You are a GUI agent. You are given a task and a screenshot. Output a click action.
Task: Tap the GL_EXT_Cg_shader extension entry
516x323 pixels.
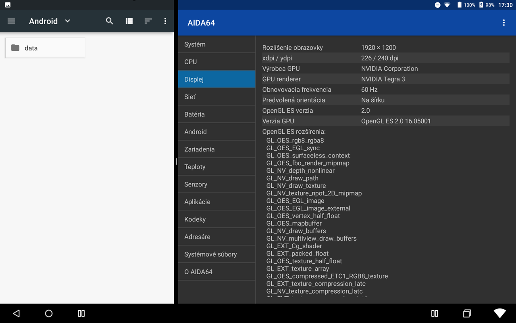pos(294,246)
